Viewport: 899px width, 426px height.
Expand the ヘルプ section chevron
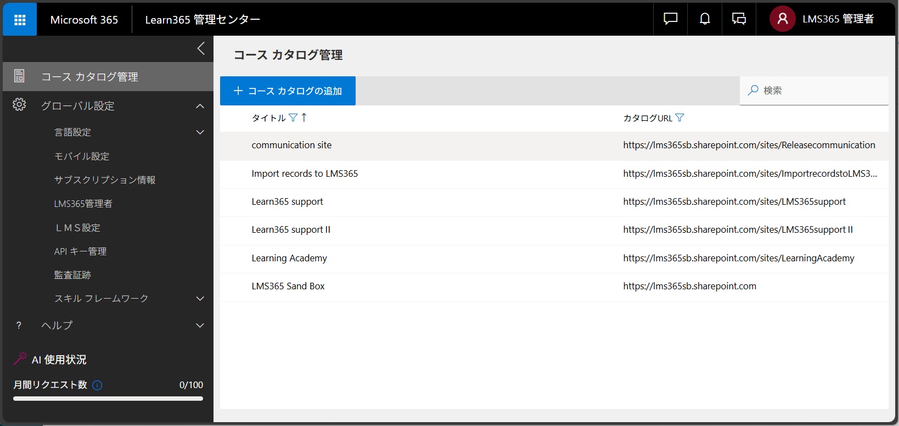[200, 326]
